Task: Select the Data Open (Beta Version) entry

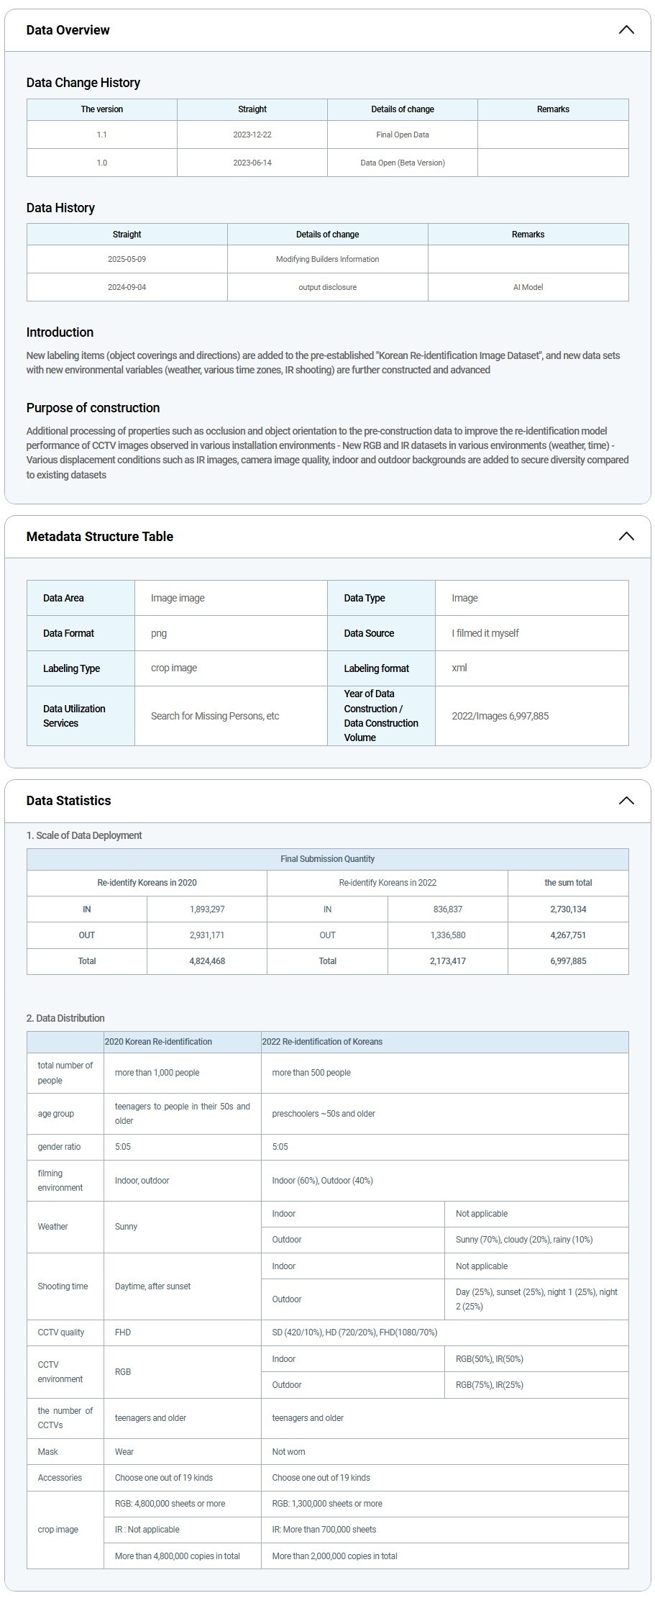Action: [x=403, y=163]
